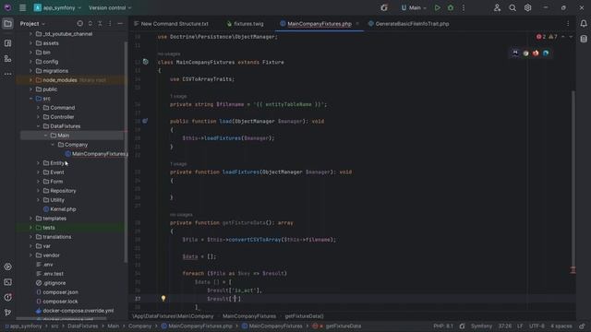This screenshot has width=591, height=332.
Task: Open Symfony status bar widget
Action: click(x=481, y=326)
